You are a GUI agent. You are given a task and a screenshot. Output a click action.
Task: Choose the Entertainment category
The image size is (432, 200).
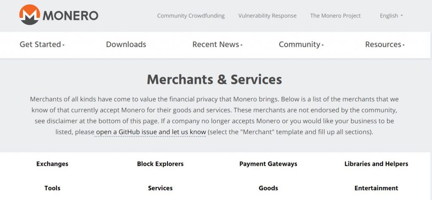(x=376, y=188)
